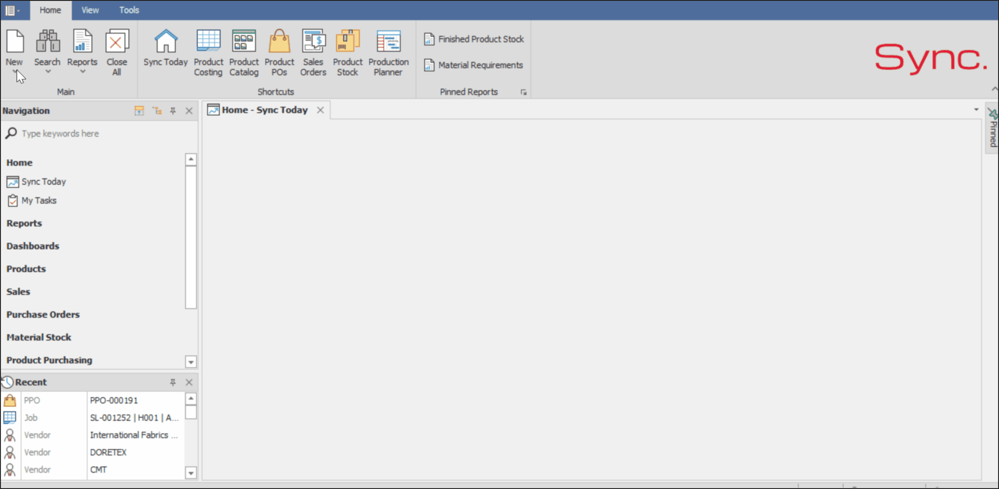Click the PPO bag icon in Recent

point(10,400)
